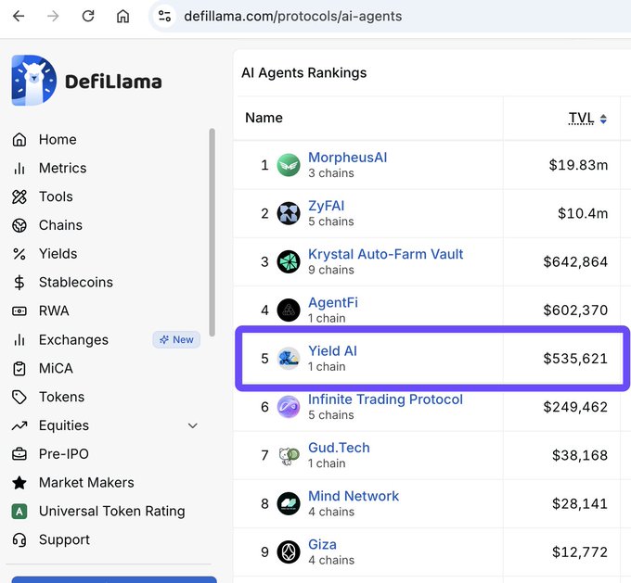This screenshot has height=583, width=631.
Task: Click the Infinite Trading Protocol purple logo
Action: coord(289,407)
